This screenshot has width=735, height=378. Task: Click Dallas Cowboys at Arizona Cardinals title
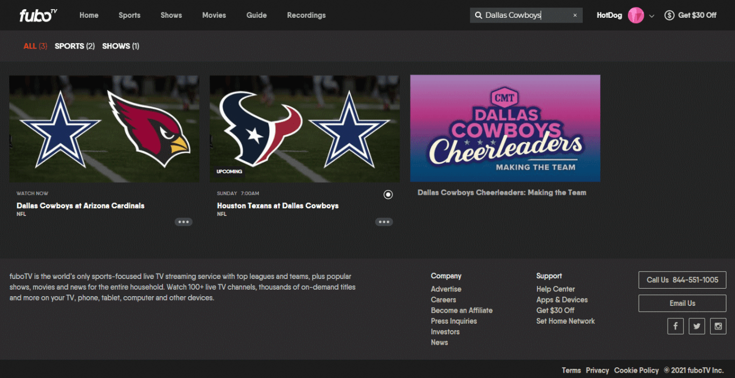coord(80,205)
